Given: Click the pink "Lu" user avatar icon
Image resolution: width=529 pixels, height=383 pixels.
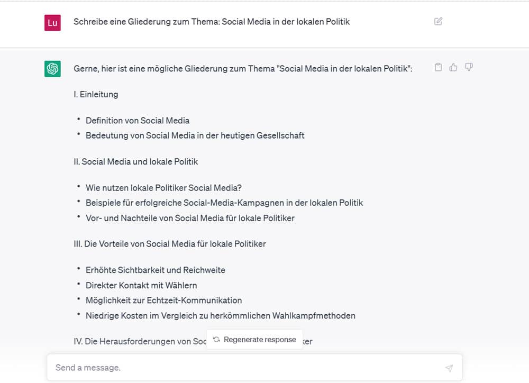Looking at the screenshot, I should pyautogui.click(x=53, y=23).
